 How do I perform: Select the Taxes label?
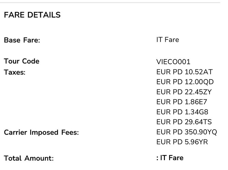tap(15, 72)
